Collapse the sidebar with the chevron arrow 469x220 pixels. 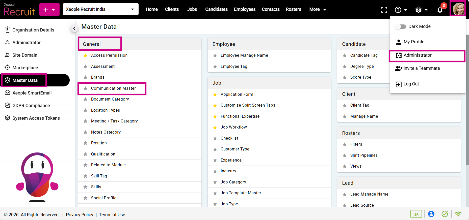coord(74,28)
